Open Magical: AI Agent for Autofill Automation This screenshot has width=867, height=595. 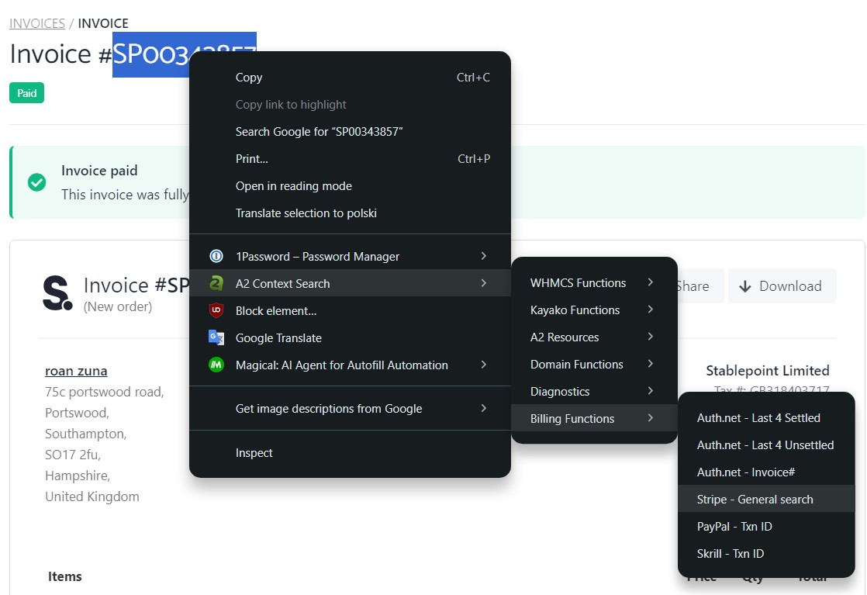click(350, 365)
